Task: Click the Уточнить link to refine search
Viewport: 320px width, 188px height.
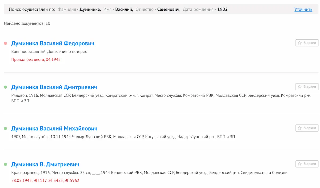Action: (303, 9)
